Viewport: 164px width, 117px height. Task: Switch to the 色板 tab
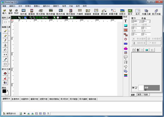point(146,95)
